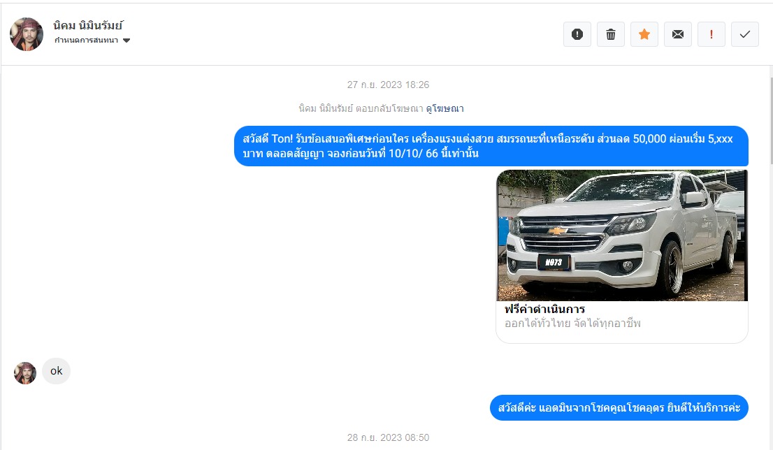Select the customer's ok message bubble

56,370
